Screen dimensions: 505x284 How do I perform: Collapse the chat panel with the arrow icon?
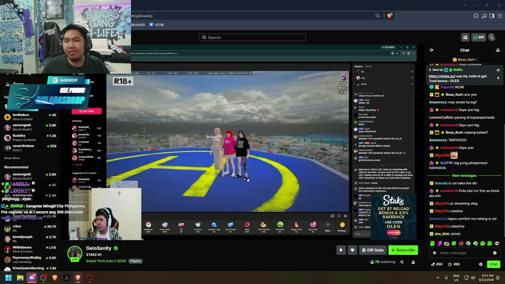coord(431,50)
